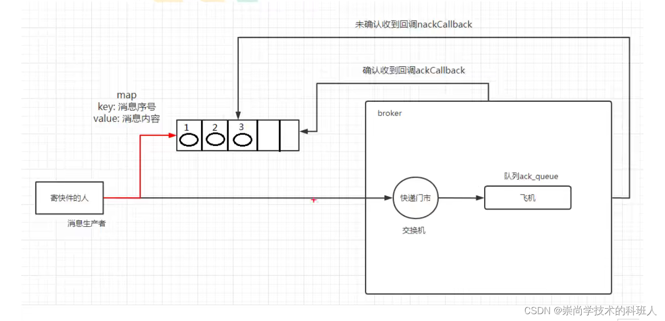
Task: Click the 队列ack_queue text label
Action: [x=531, y=176]
